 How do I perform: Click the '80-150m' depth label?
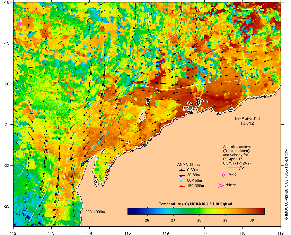pyautogui.click(x=194, y=180)
